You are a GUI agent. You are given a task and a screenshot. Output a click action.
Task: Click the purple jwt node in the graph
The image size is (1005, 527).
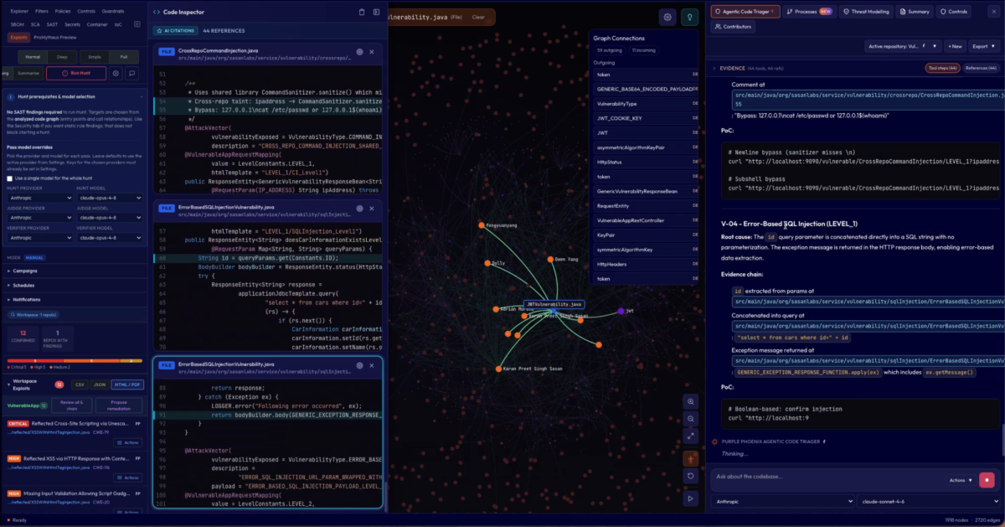click(621, 311)
